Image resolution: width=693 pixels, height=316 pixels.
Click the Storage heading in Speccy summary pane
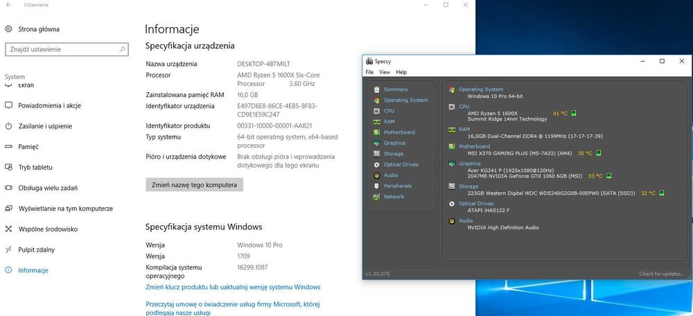click(x=468, y=186)
